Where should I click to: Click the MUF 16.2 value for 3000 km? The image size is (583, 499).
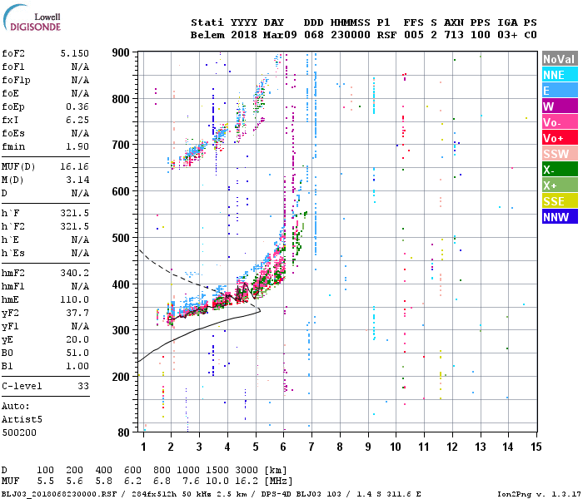click(x=247, y=482)
